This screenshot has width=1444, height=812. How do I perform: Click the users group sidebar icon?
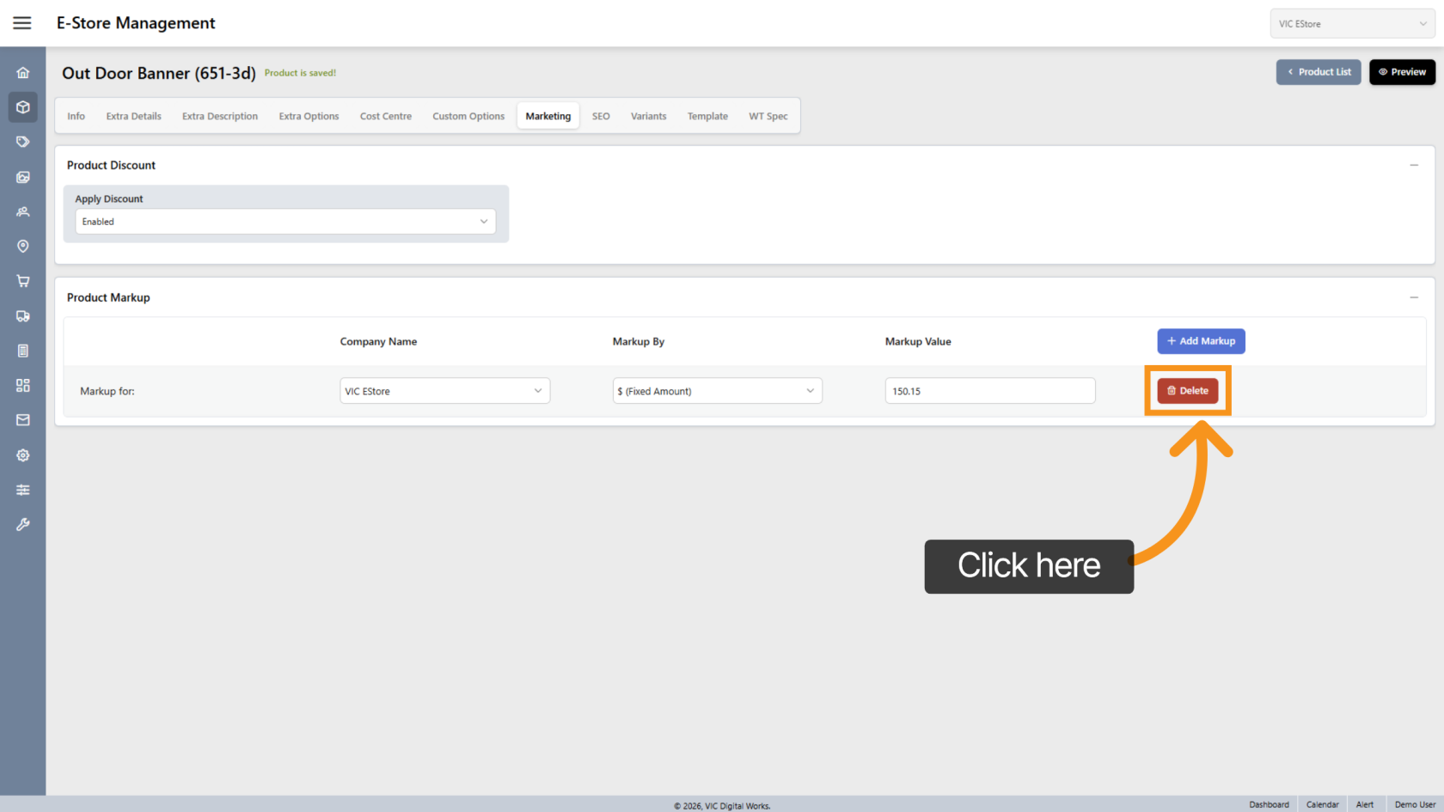click(x=23, y=211)
